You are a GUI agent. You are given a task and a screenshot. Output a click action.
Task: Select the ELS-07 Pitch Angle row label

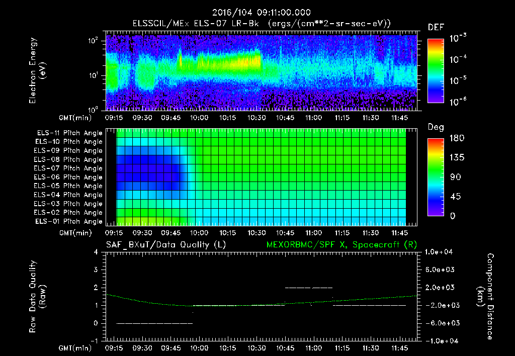pyautogui.click(x=68, y=168)
